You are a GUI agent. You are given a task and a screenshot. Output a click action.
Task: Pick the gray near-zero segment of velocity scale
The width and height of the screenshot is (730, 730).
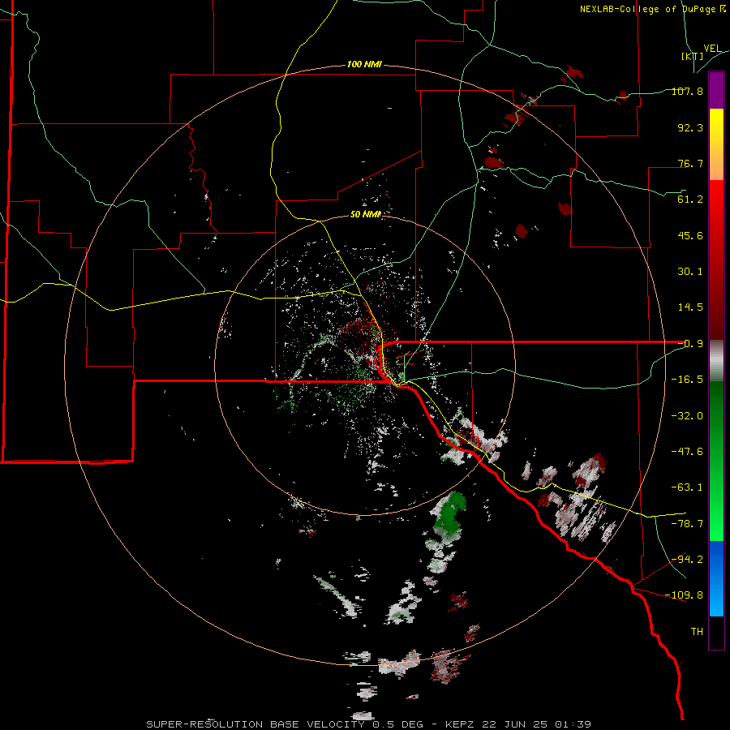click(x=716, y=361)
